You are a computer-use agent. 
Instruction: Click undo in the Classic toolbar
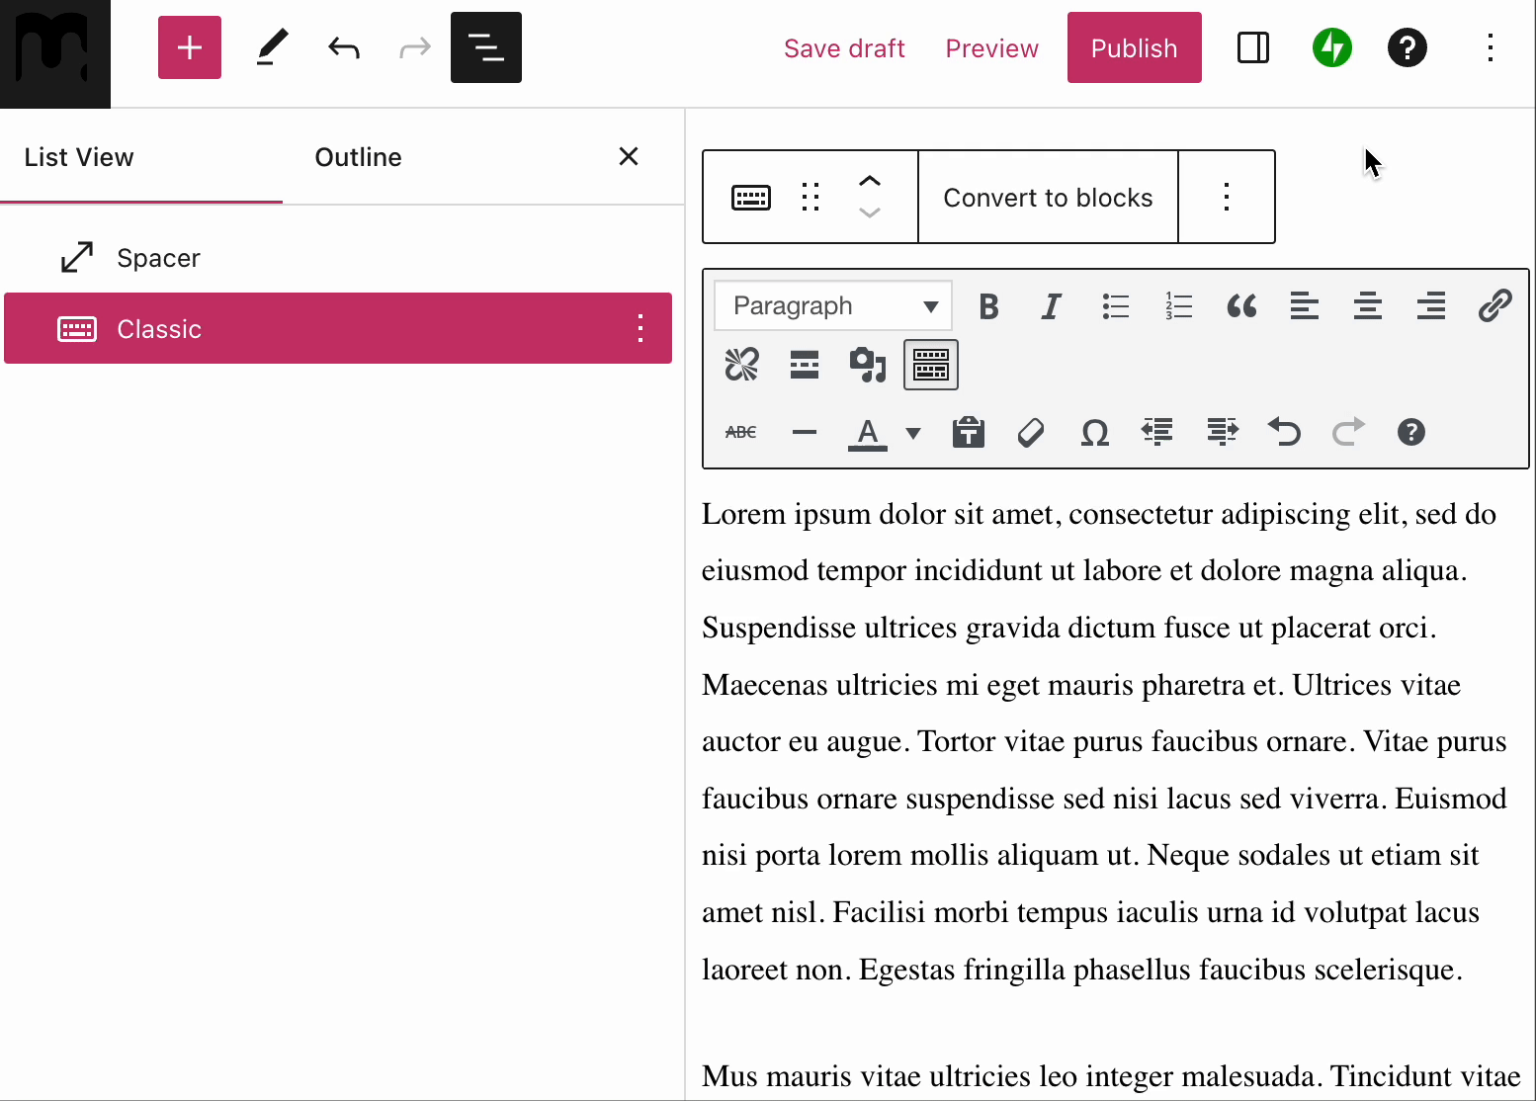coord(1284,432)
